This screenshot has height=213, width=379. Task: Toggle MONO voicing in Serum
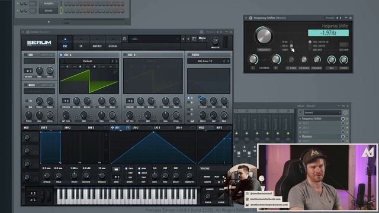(207, 177)
